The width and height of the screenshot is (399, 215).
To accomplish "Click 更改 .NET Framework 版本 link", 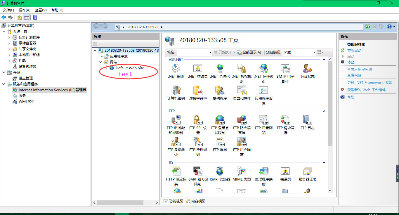I will (x=369, y=82).
